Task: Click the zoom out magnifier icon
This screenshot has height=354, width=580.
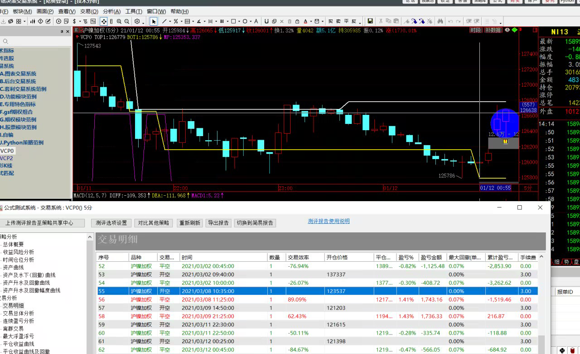Action: point(126,21)
